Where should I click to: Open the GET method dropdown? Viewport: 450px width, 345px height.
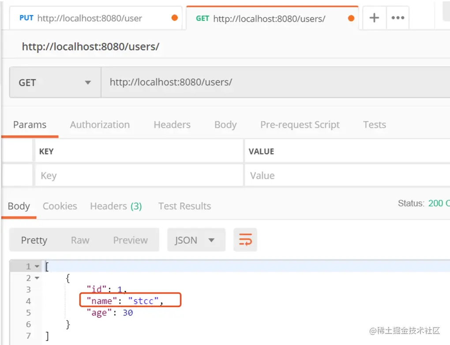click(55, 82)
